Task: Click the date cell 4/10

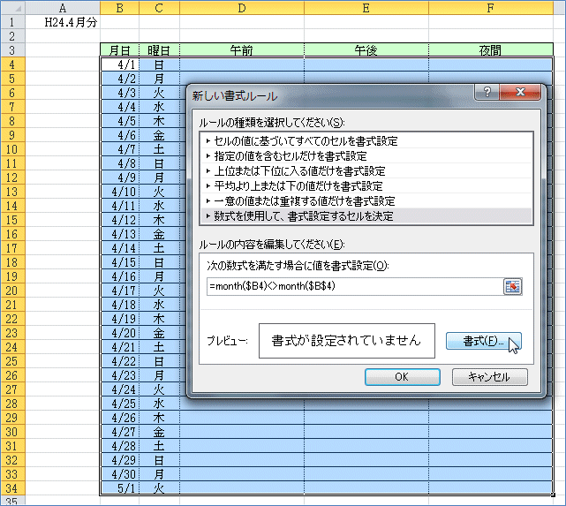Action: 119,192
